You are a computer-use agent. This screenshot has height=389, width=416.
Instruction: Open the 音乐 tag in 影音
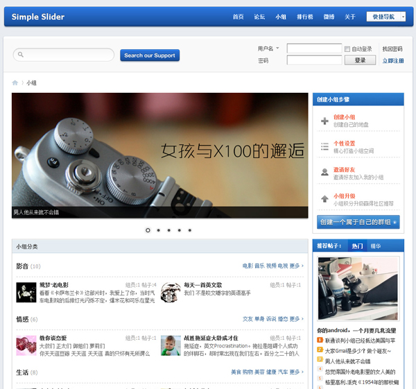tap(259, 266)
